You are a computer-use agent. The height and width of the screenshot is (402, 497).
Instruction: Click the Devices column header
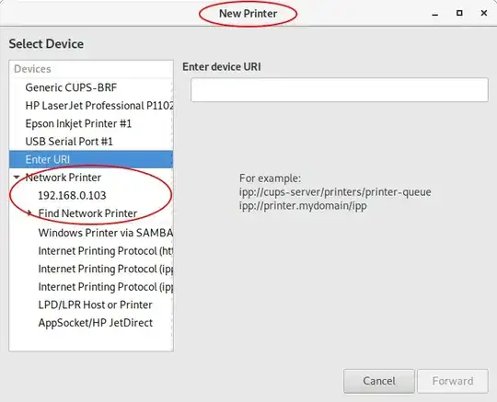[x=91, y=69]
